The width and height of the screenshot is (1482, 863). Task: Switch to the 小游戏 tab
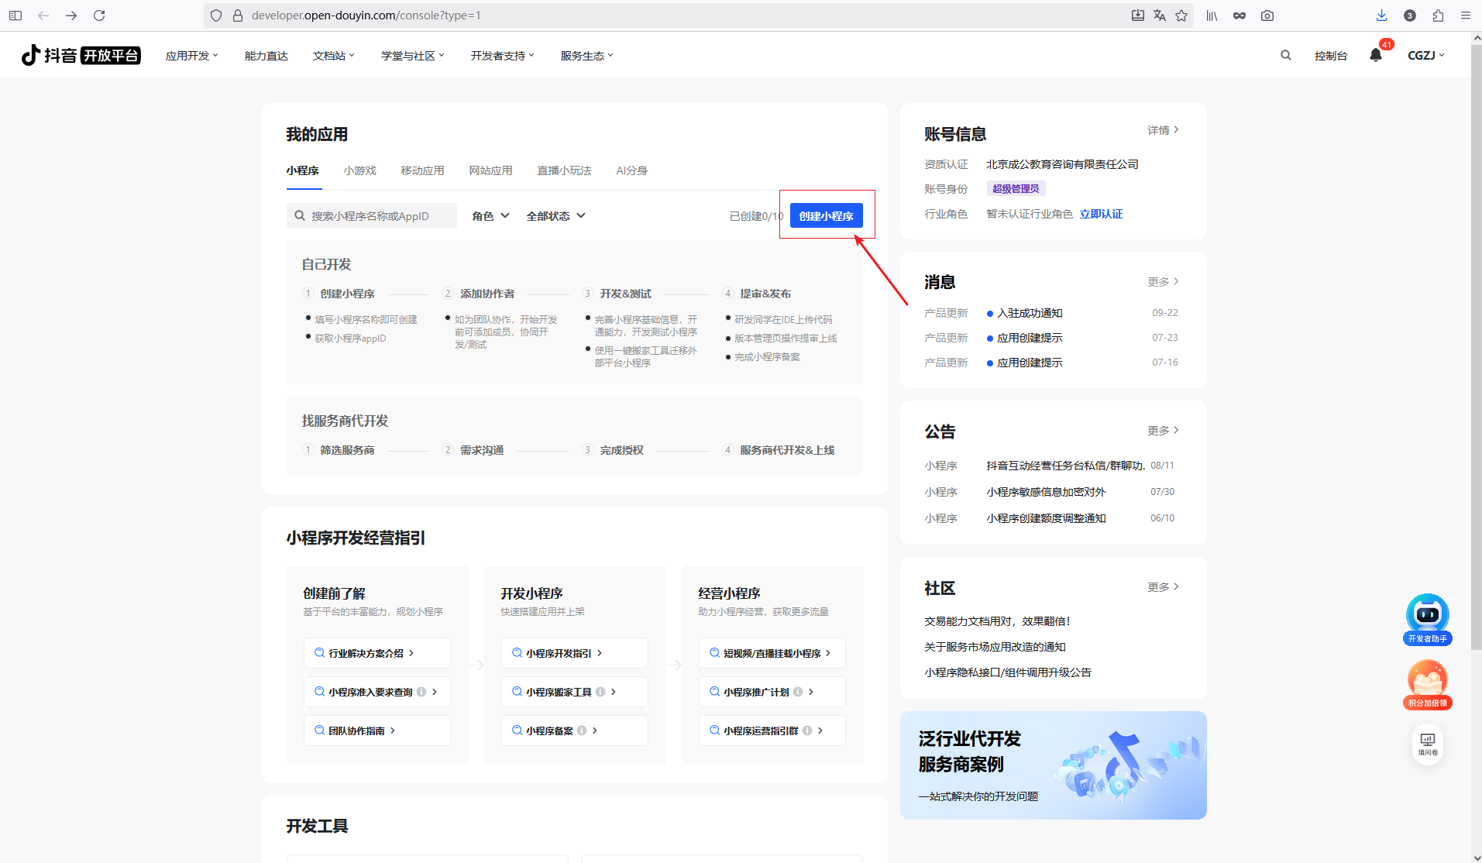point(359,170)
